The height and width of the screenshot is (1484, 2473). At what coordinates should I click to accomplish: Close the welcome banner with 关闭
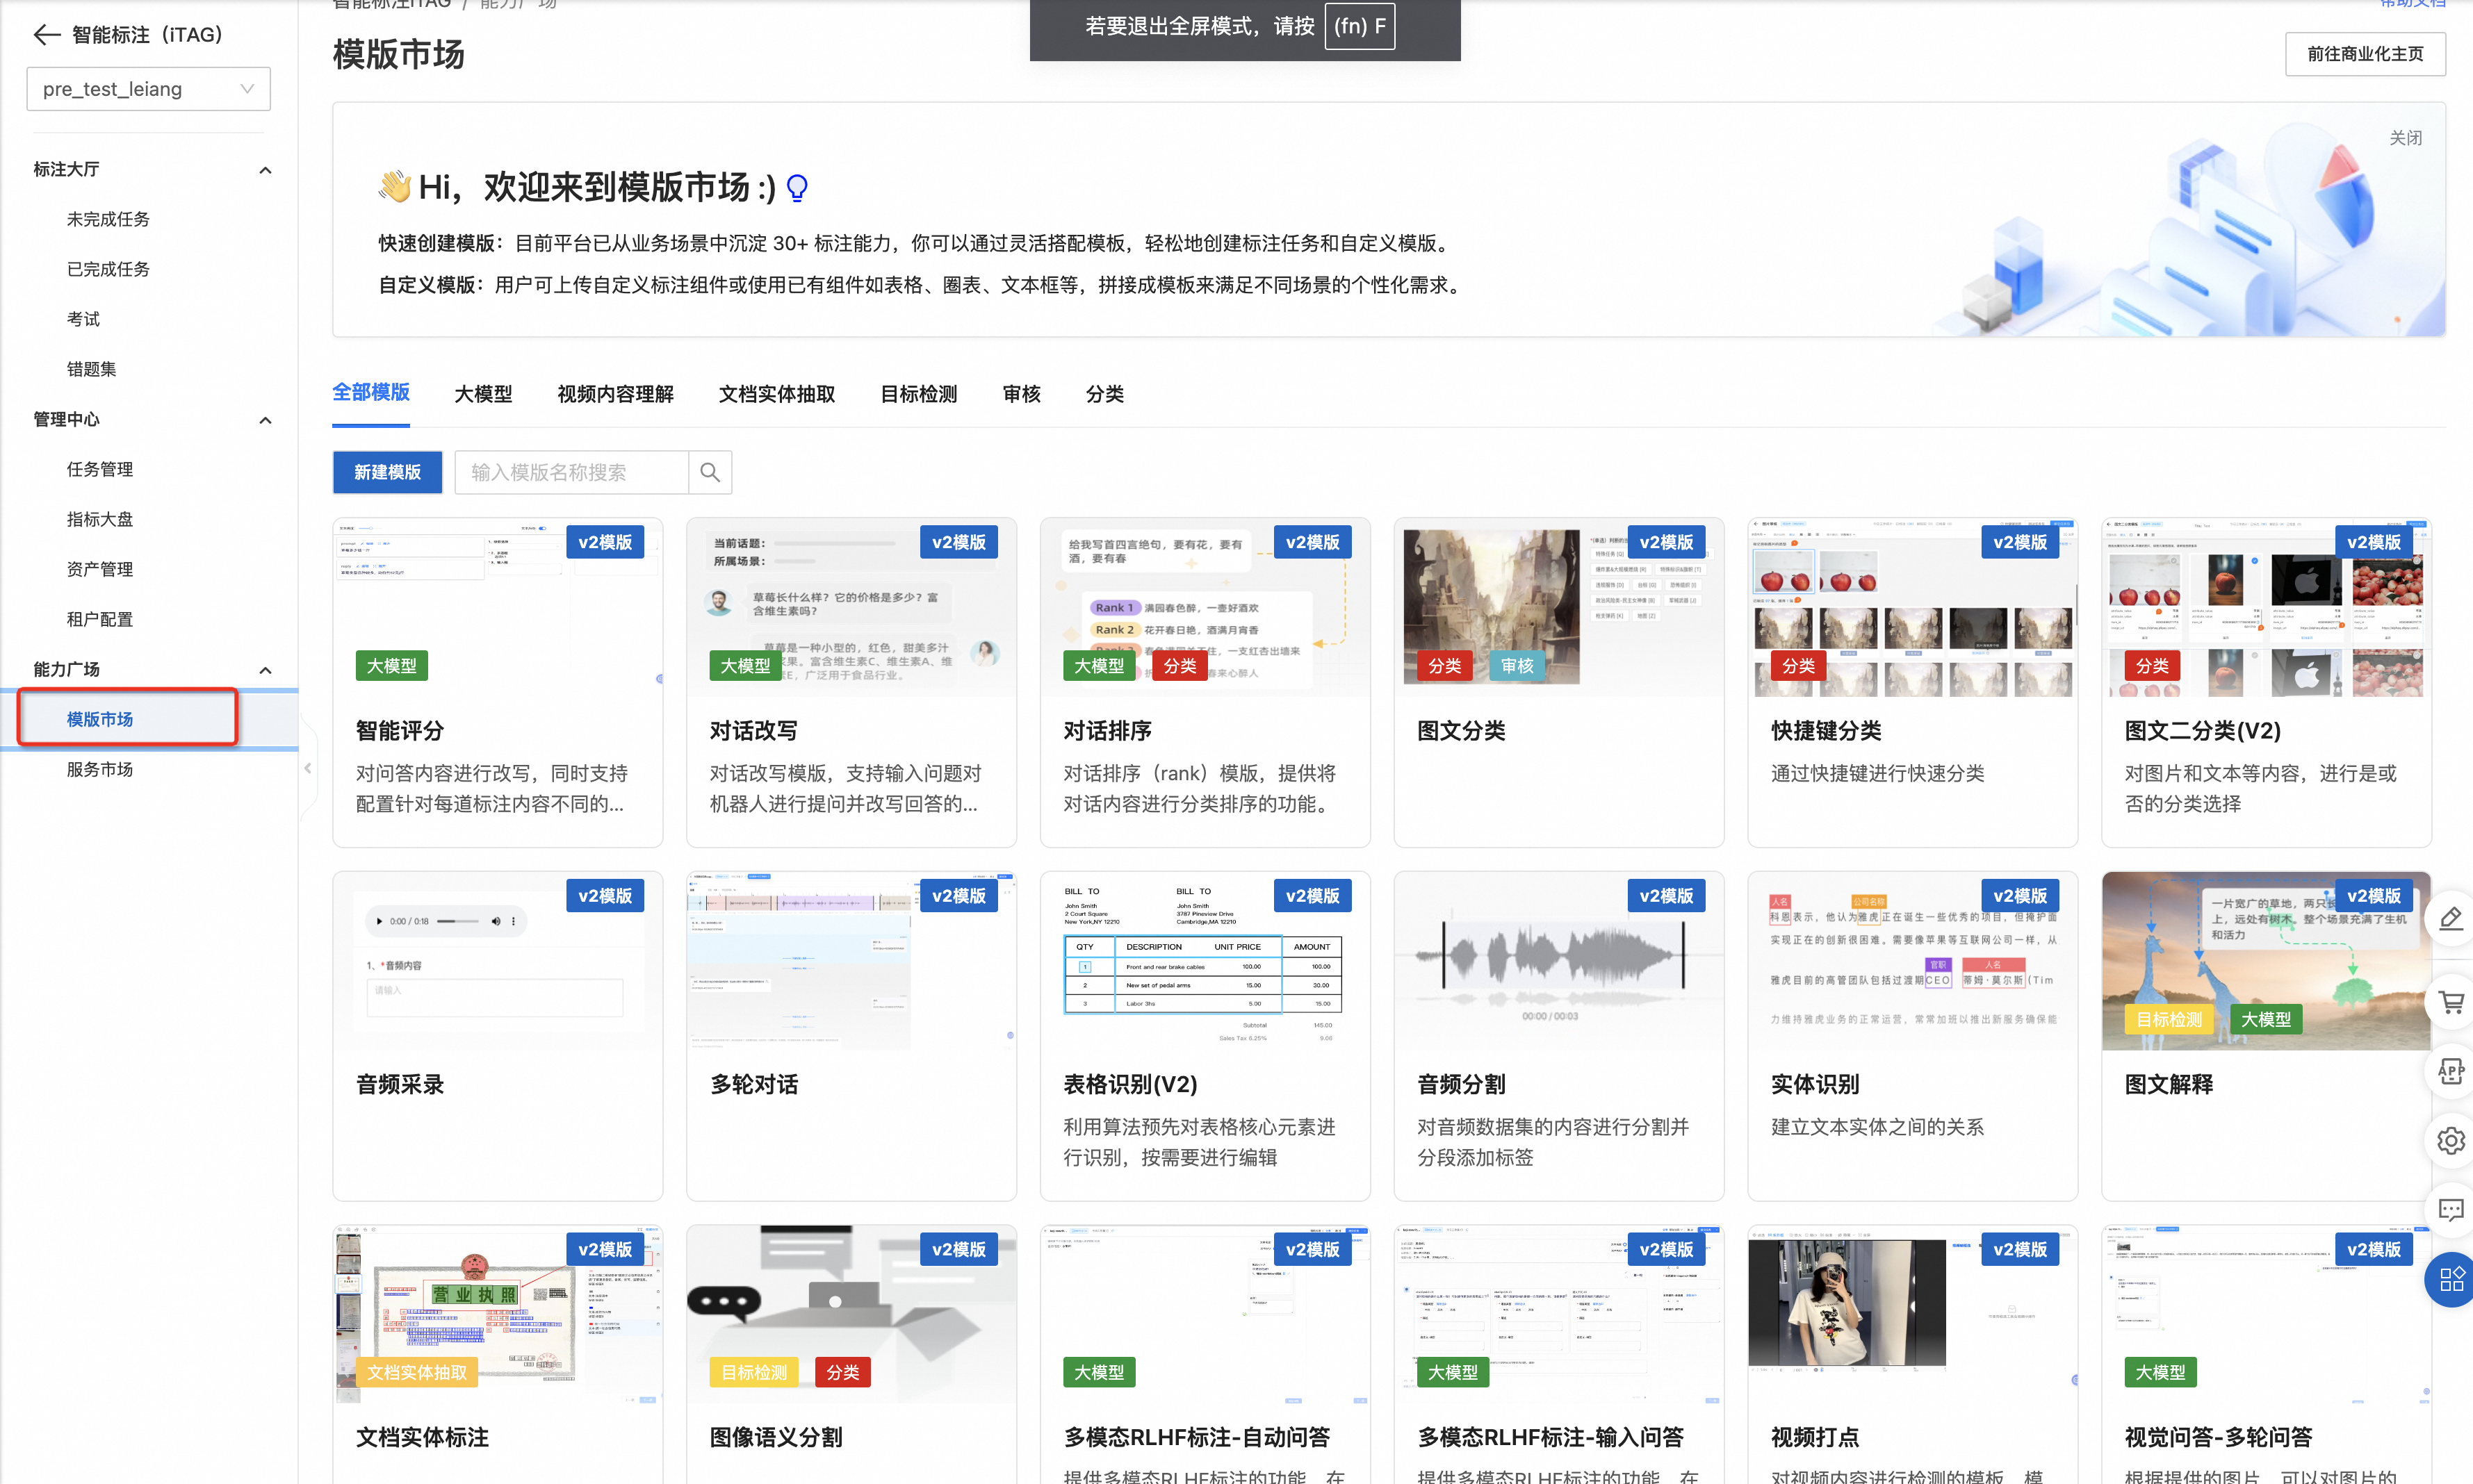2405,138
